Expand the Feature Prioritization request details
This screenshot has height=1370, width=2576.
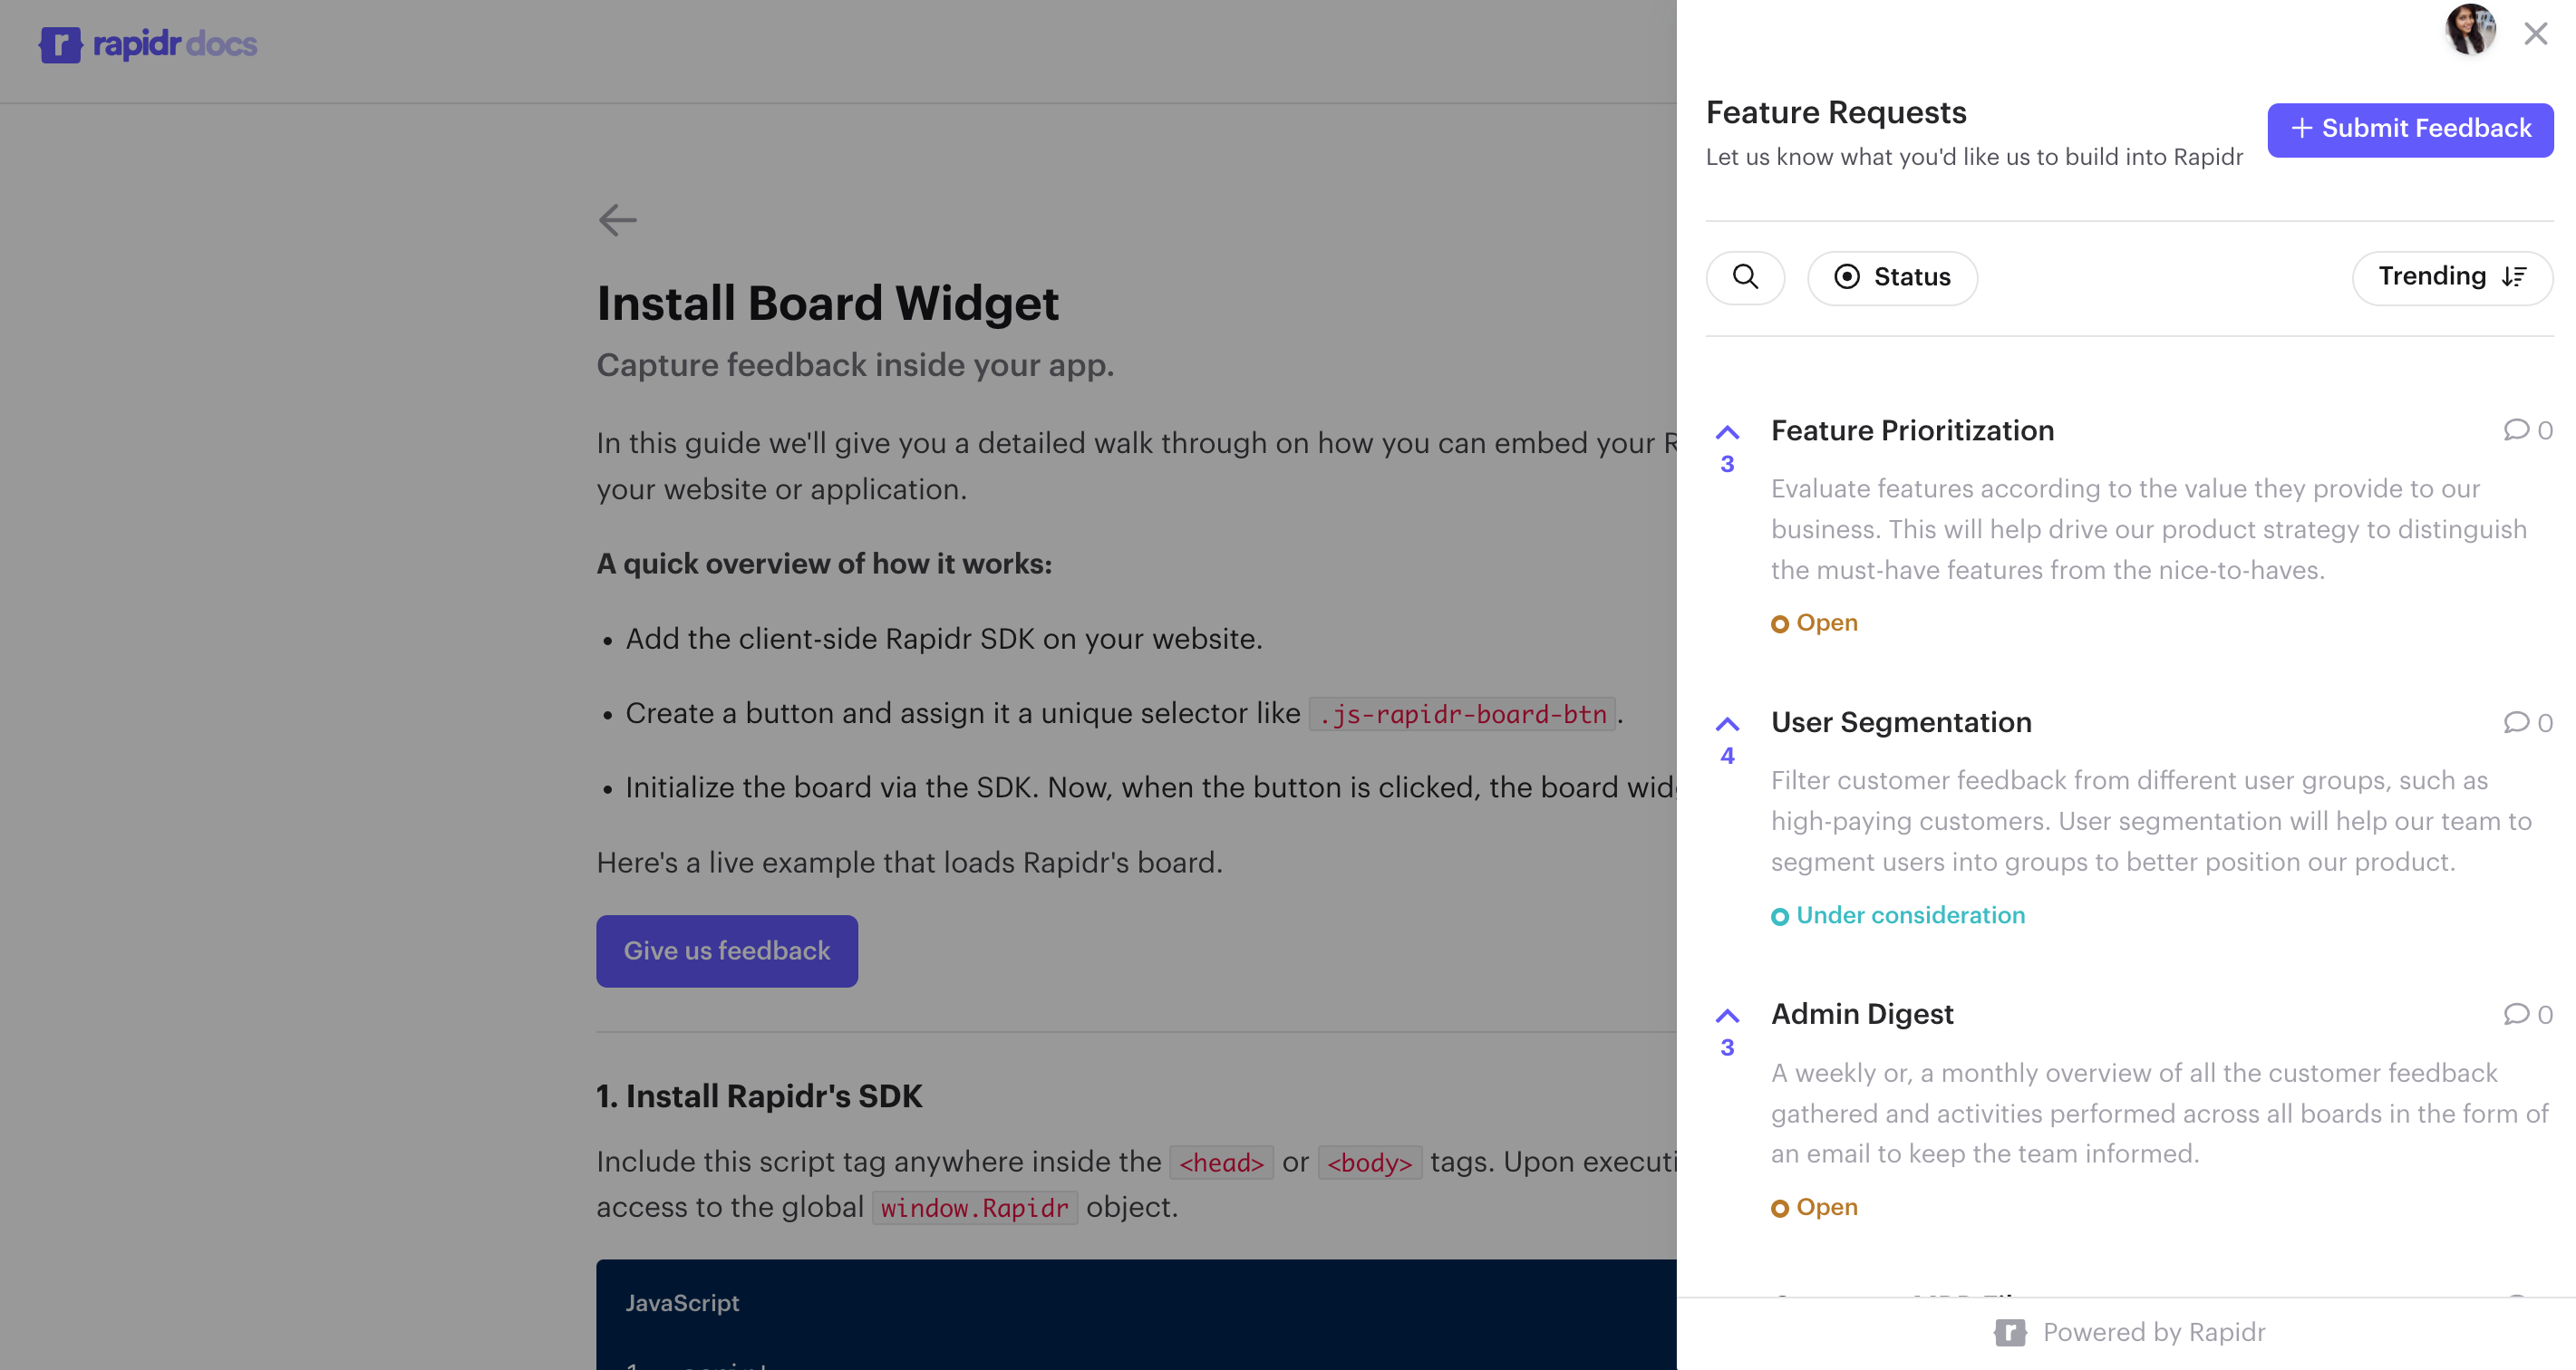click(1913, 430)
